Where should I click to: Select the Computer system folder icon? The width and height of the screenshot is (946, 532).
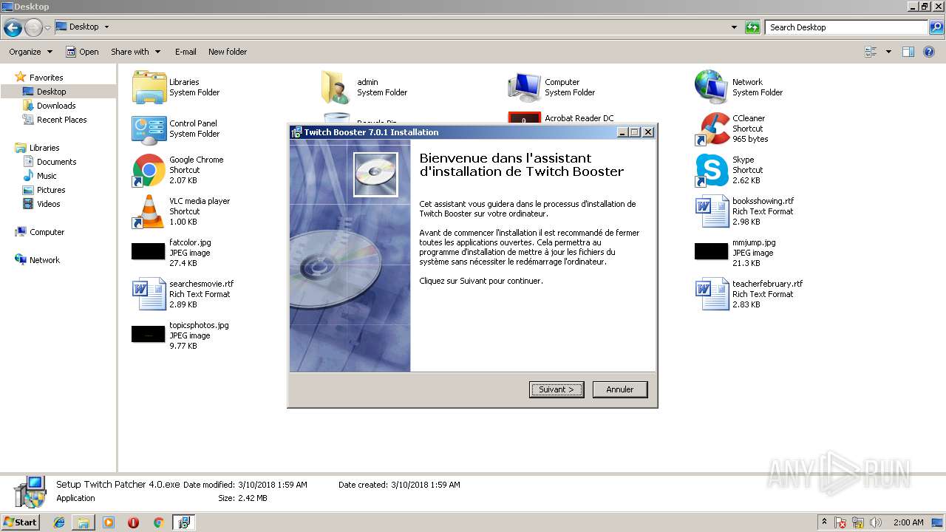(x=524, y=87)
